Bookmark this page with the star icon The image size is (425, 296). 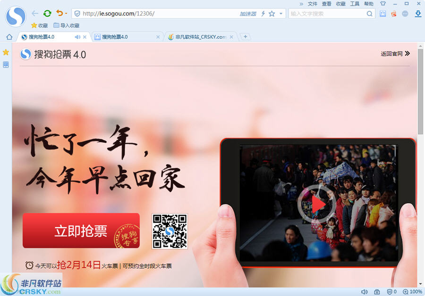[x=272, y=14]
